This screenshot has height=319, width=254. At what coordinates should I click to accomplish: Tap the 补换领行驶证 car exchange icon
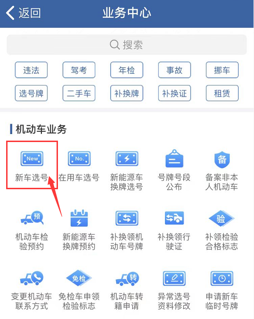pos(174,218)
